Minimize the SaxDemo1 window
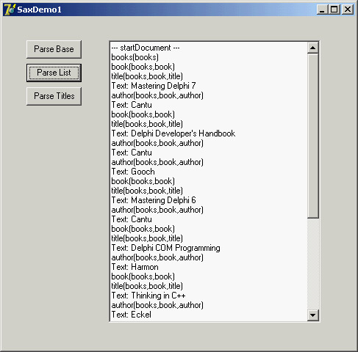 322,10
